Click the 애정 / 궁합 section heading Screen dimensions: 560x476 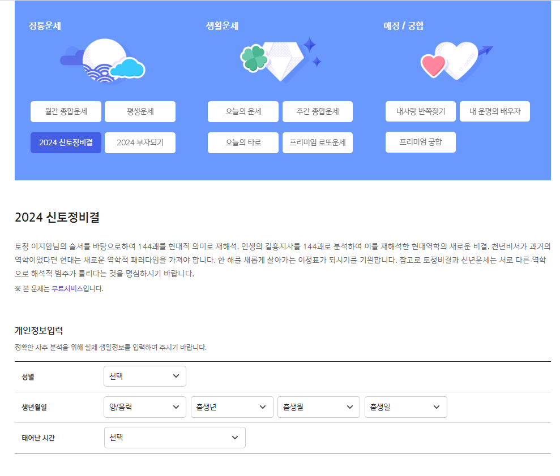point(404,25)
